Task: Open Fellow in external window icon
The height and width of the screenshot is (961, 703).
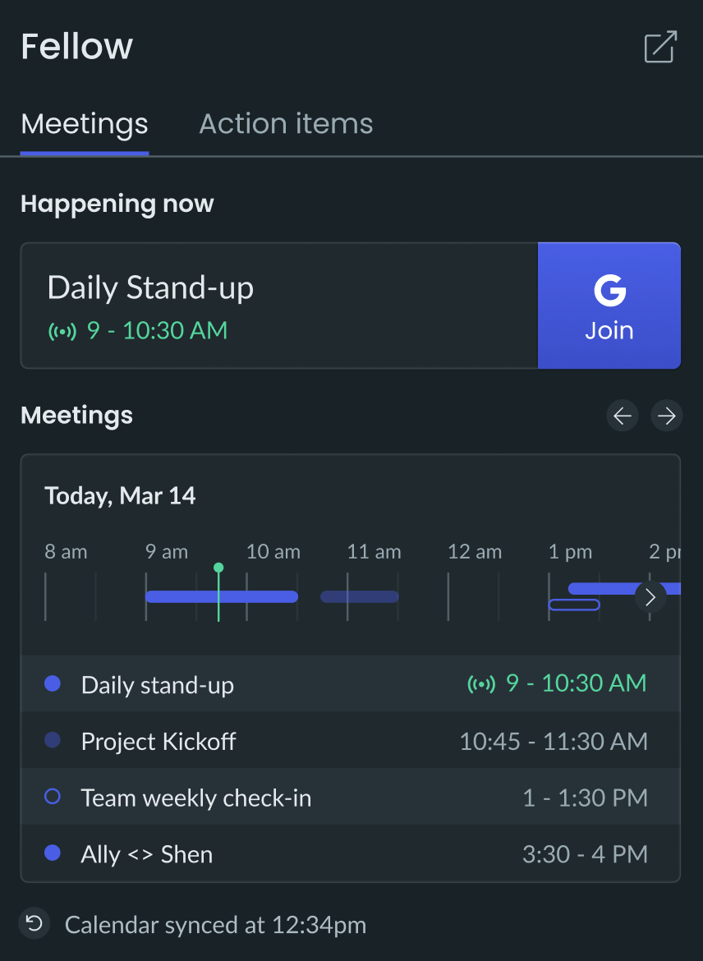Action: [x=660, y=47]
